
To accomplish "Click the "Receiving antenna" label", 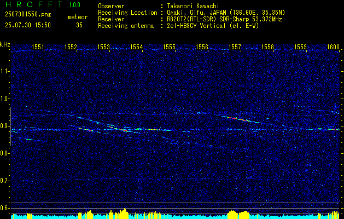I will coord(126,26).
